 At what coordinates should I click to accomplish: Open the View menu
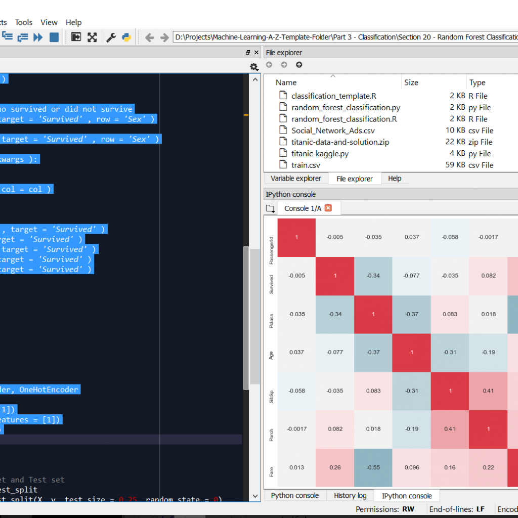click(x=49, y=22)
